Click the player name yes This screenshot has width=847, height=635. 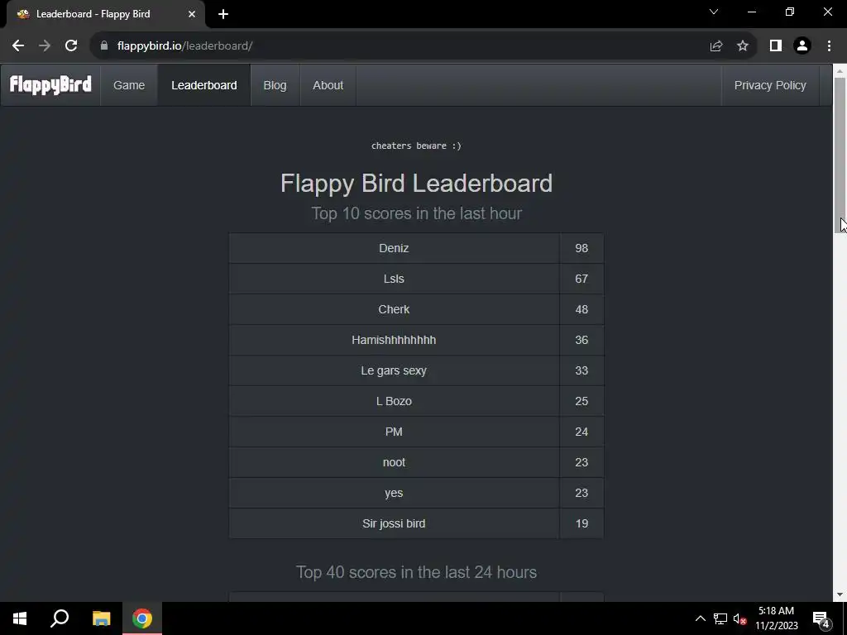(394, 493)
